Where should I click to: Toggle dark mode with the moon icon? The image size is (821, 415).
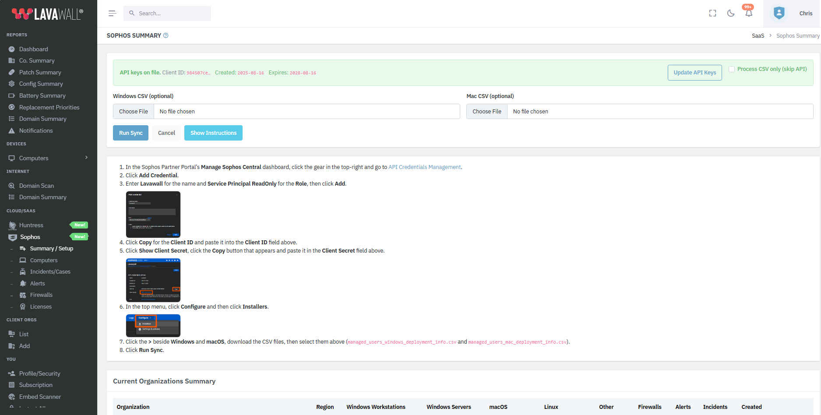click(730, 13)
